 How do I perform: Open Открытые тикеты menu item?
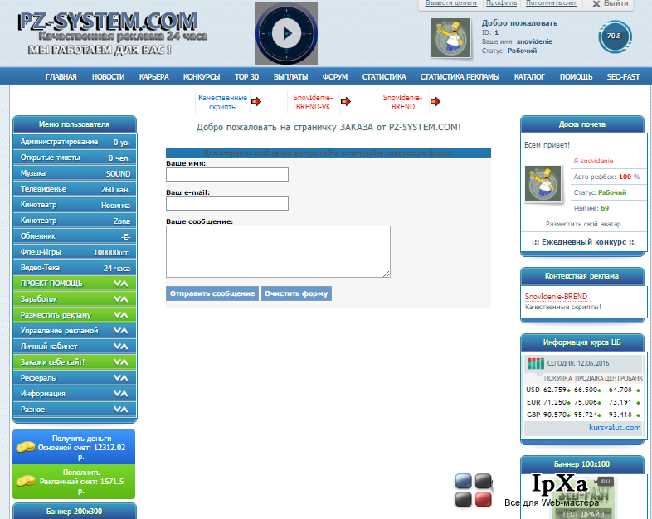pos(75,158)
